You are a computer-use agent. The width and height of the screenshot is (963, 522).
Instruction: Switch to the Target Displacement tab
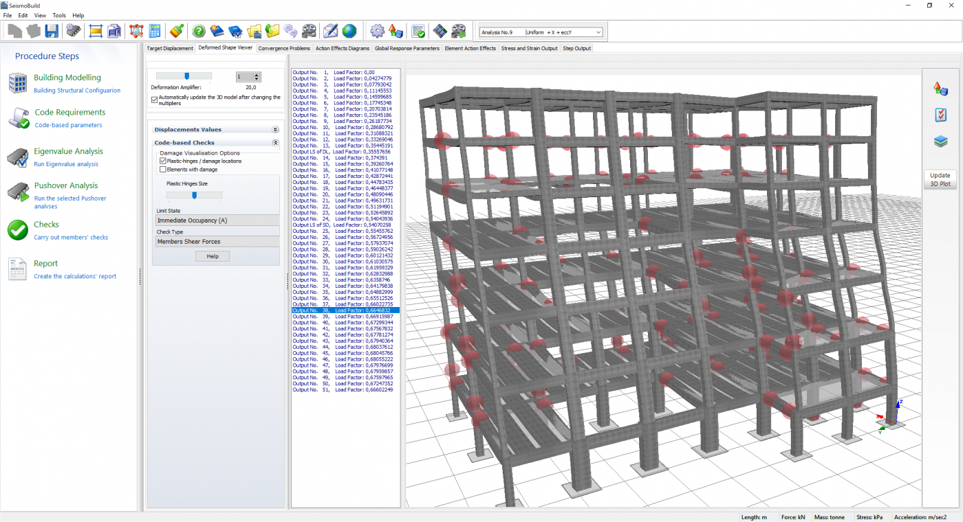pyautogui.click(x=170, y=48)
